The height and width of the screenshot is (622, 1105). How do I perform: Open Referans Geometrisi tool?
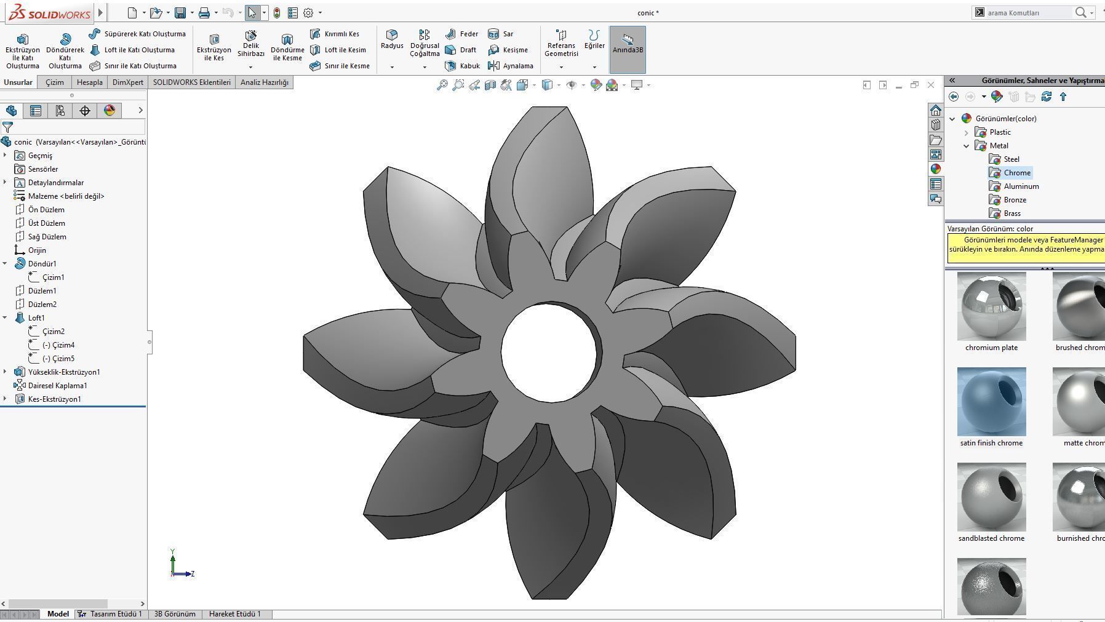point(561,44)
